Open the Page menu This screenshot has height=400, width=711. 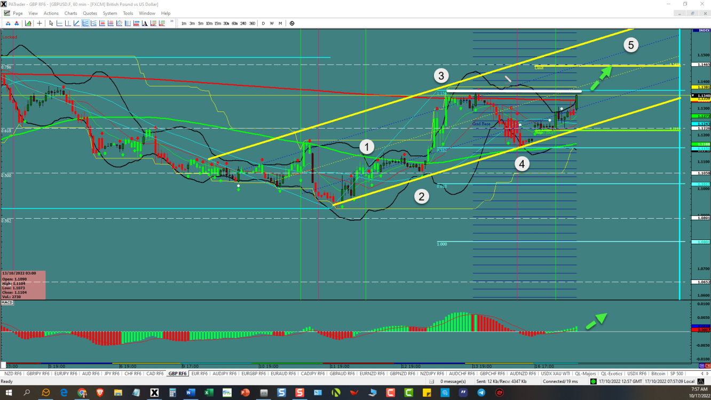point(18,13)
